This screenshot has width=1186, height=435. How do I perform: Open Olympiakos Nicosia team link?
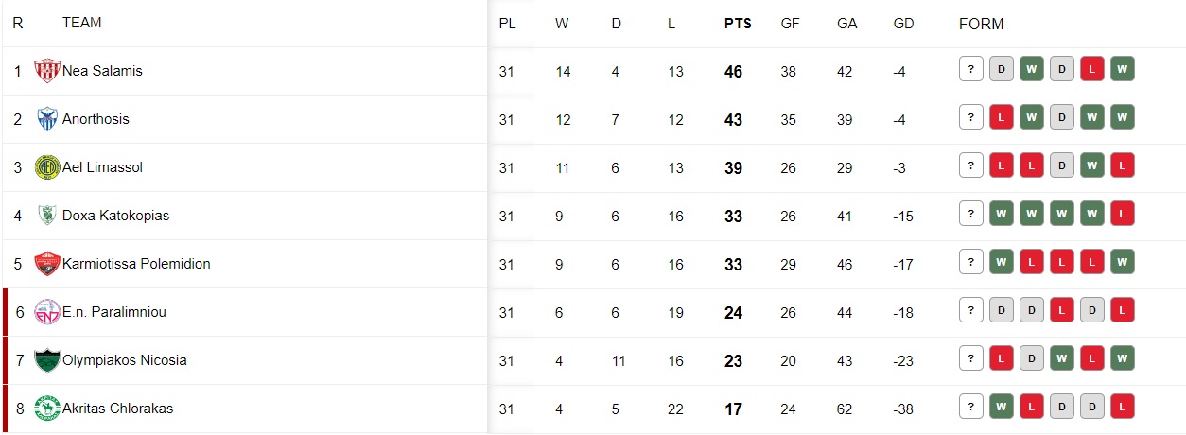click(125, 360)
